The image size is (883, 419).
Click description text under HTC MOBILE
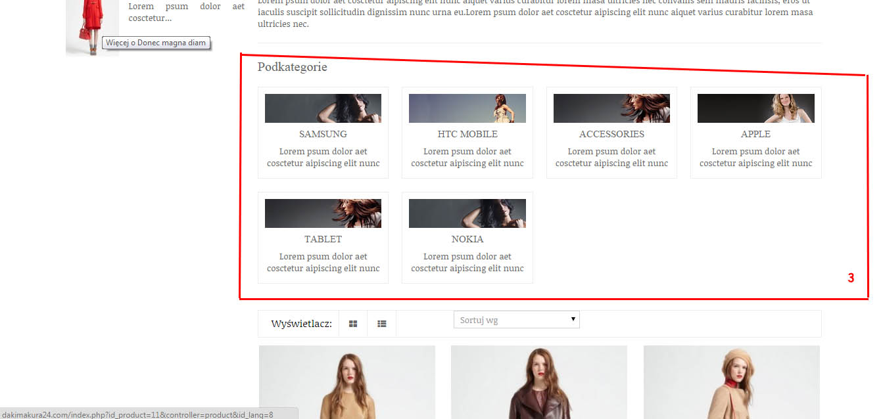(467, 158)
